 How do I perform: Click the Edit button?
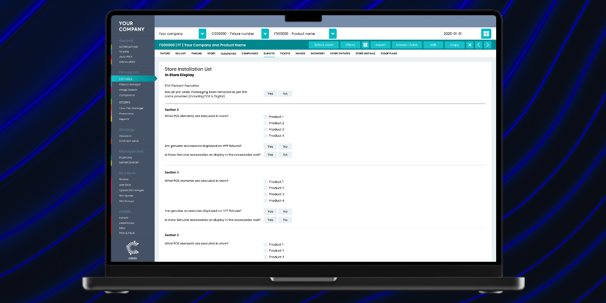point(433,45)
